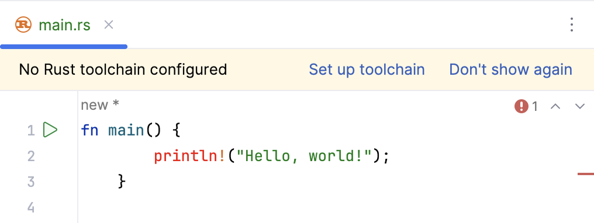Go to previous highlighted error with up chevron
This screenshot has height=223, width=594.
[x=555, y=106]
